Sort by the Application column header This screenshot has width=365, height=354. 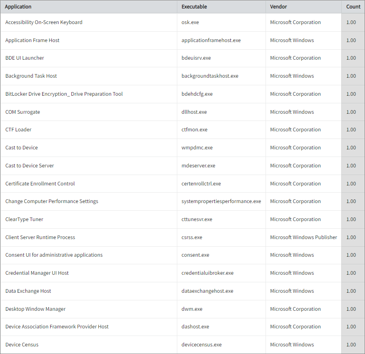click(18, 7)
